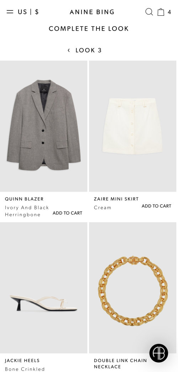Go to previous look using left chevron
178x372 pixels.
[69, 50]
